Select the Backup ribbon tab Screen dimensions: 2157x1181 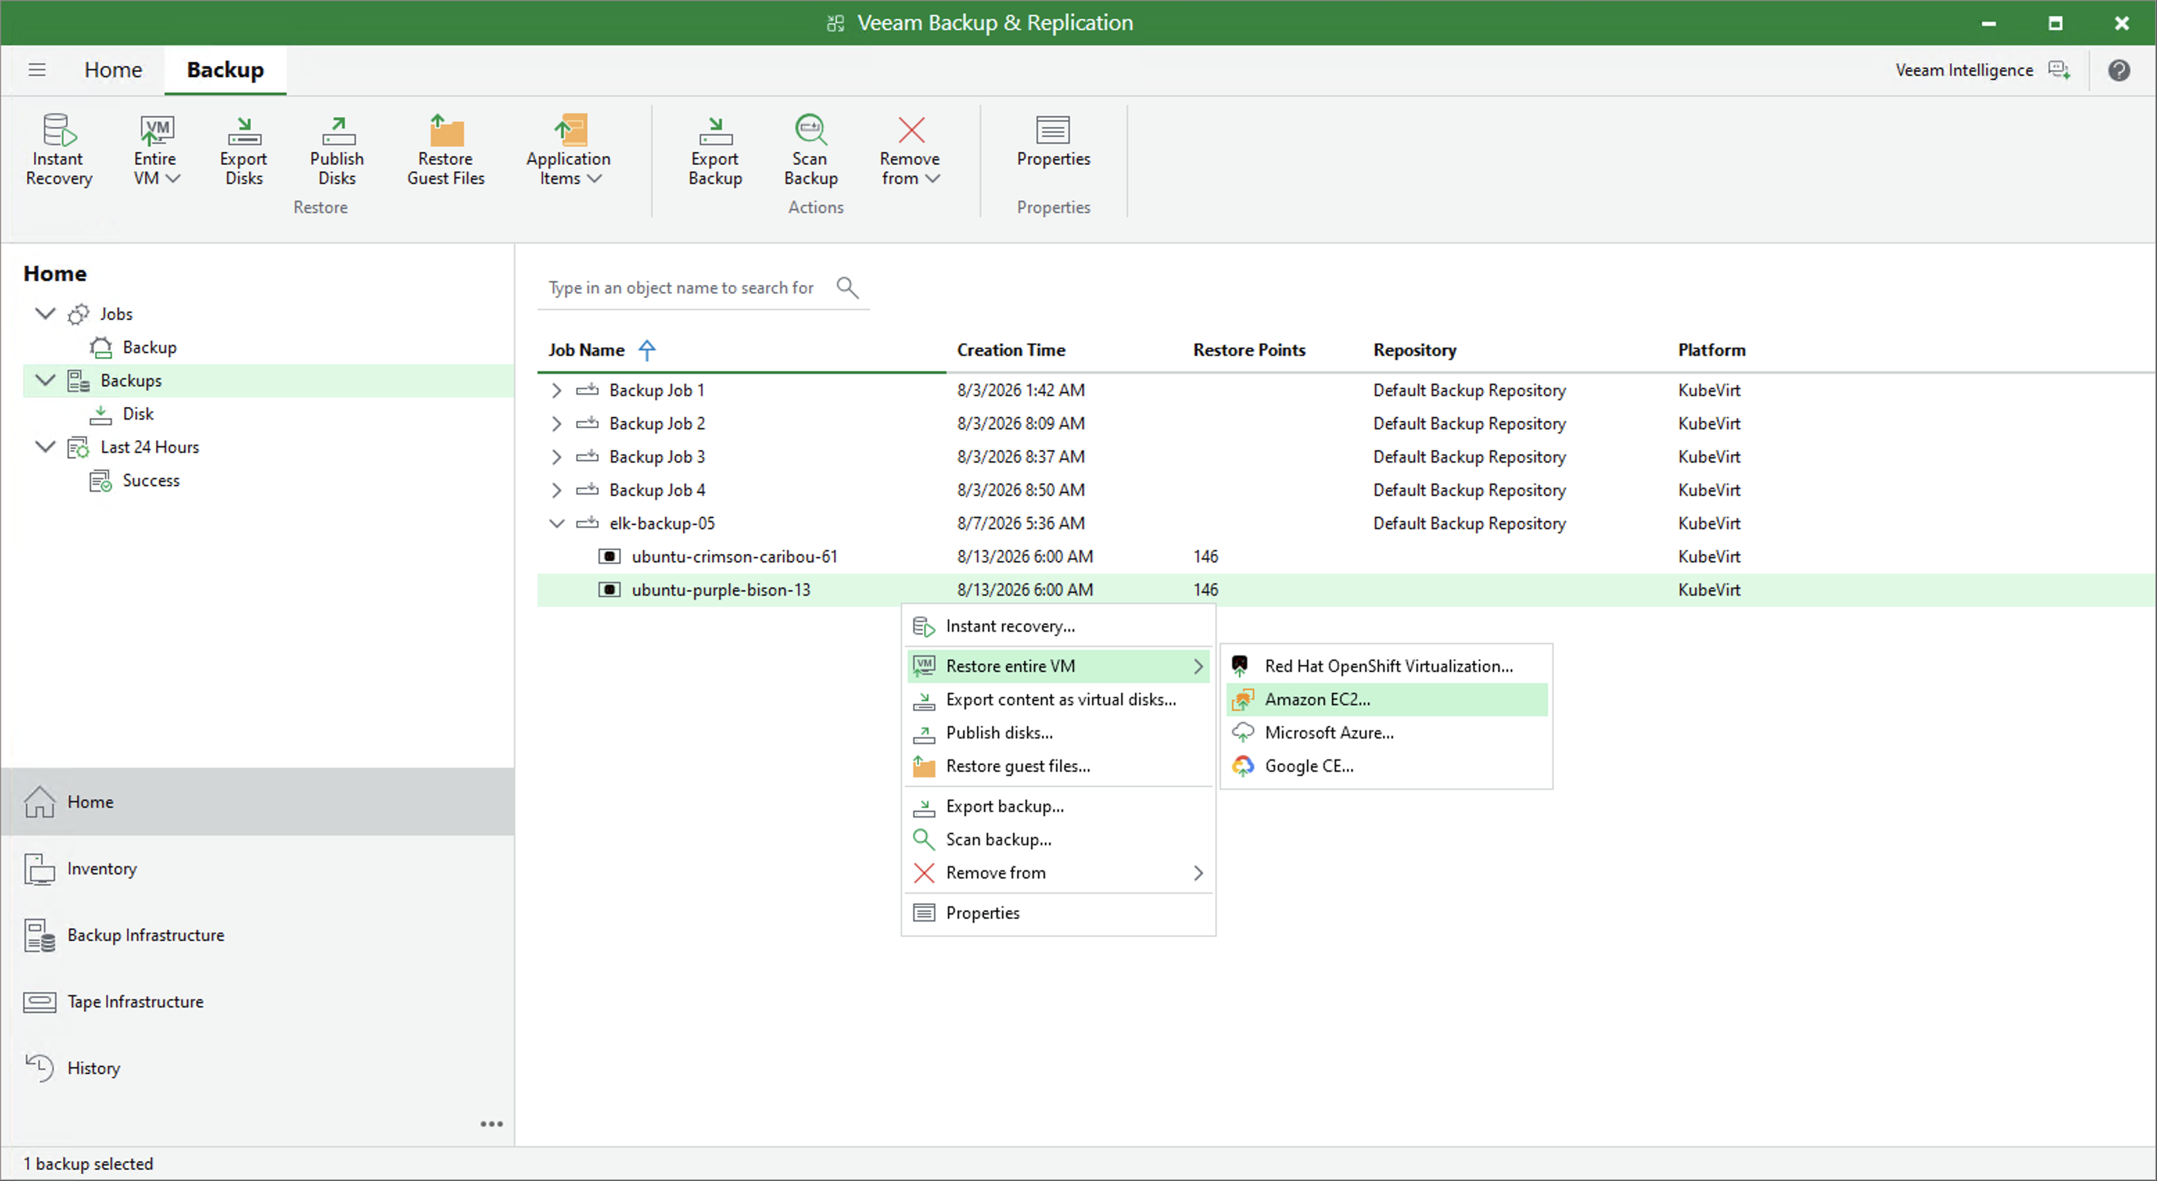point(225,69)
